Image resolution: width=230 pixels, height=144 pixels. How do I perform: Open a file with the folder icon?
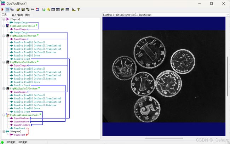[x=18, y=10]
